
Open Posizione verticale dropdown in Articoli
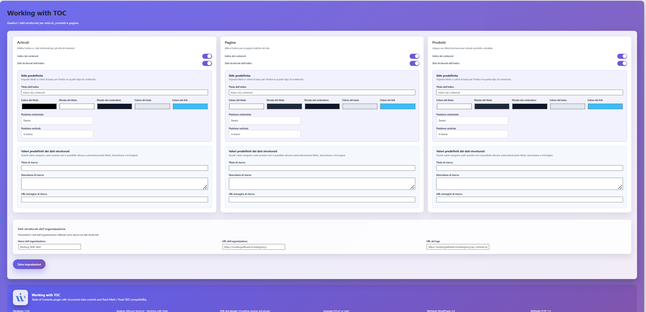pos(57,134)
